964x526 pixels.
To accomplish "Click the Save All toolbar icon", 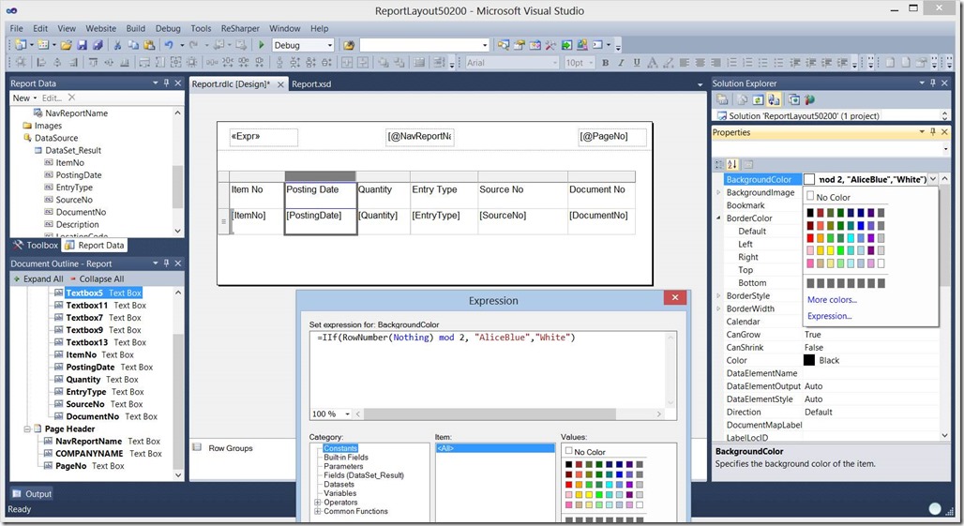I will (x=98, y=45).
